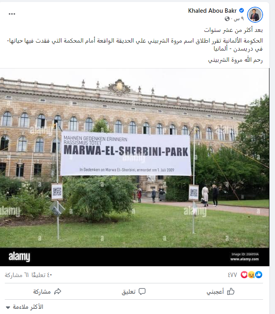Click the globe public-audience icon
The height and width of the screenshot is (314, 275).
227,19
